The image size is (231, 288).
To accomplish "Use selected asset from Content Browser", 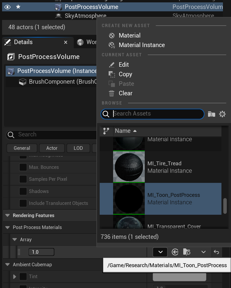I will point(175,252).
